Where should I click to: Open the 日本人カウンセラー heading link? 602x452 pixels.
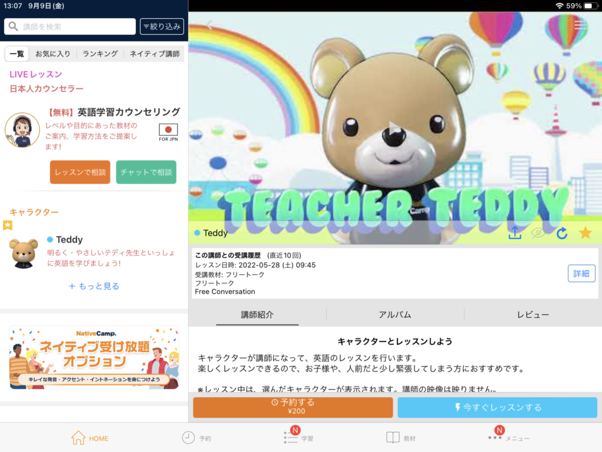click(x=46, y=89)
